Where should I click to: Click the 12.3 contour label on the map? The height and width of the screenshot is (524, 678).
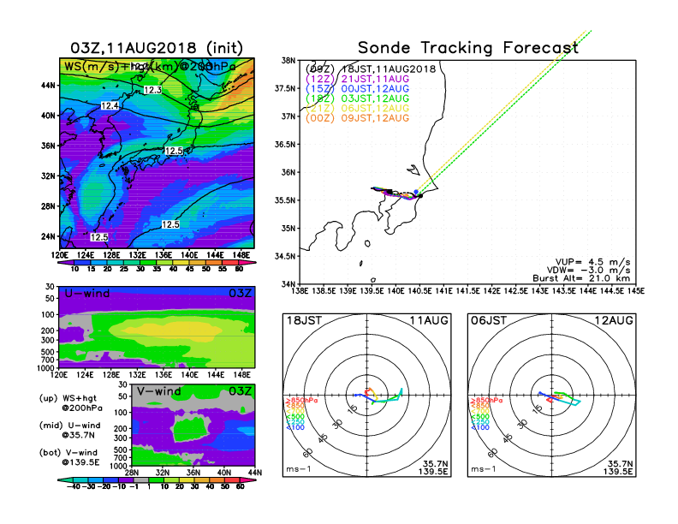coord(152,90)
